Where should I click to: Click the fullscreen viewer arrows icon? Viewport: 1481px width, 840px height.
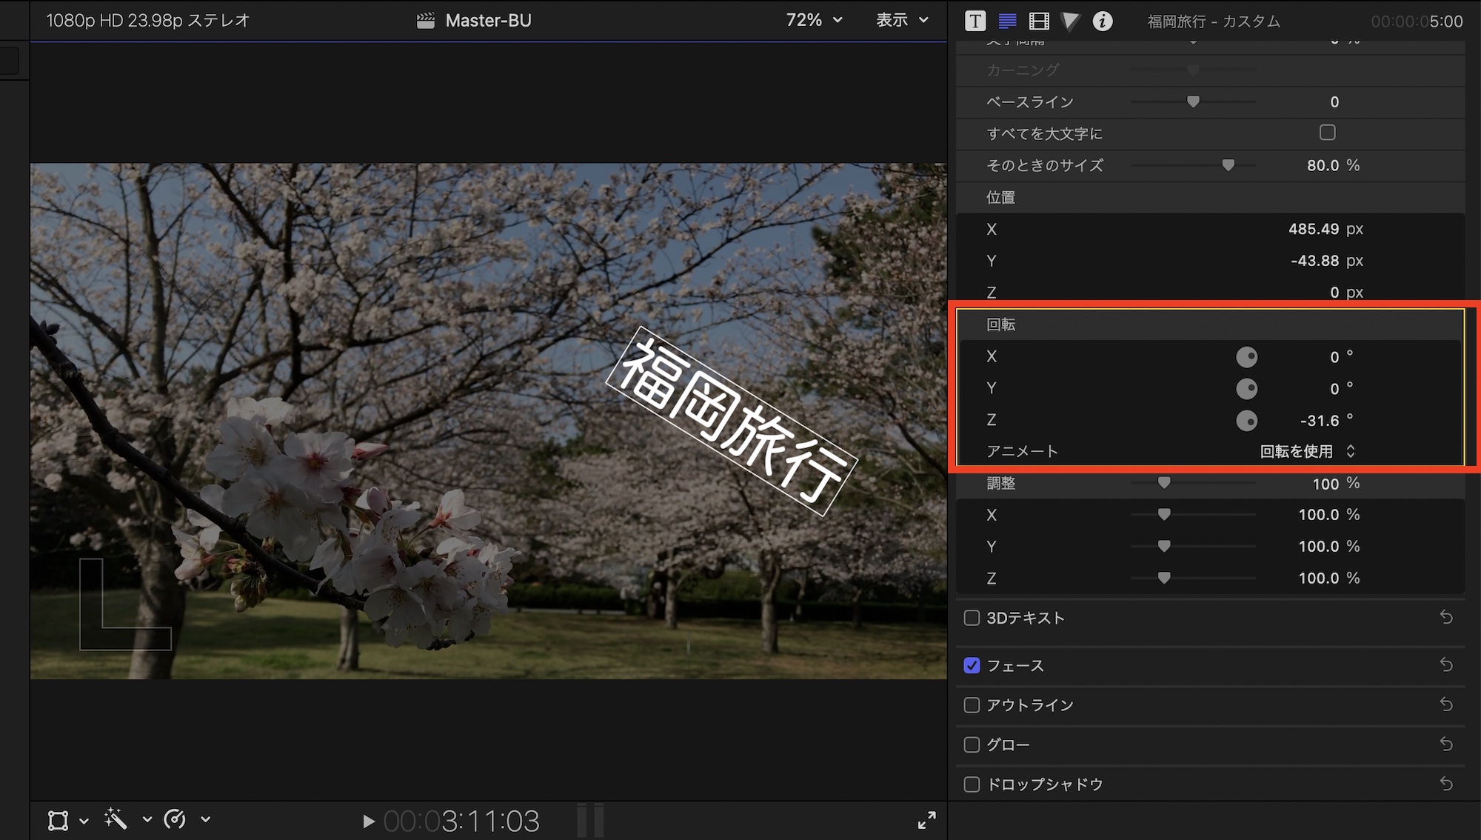point(926,820)
